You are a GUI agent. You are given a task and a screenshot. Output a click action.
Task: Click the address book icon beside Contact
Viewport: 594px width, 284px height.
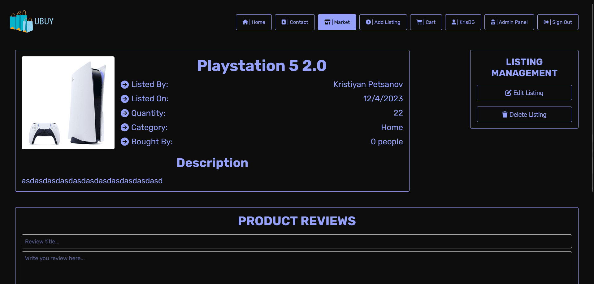[284, 22]
